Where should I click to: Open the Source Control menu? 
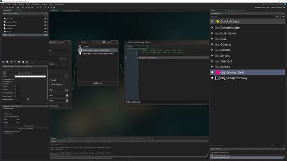tap(59, 4)
